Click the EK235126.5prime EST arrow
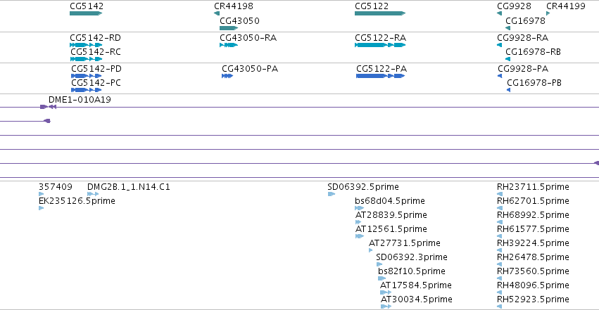 pos(42,208)
